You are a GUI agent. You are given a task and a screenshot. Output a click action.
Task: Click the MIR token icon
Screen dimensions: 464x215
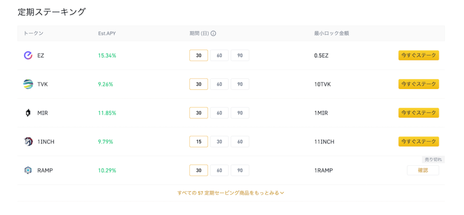point(28,112)
